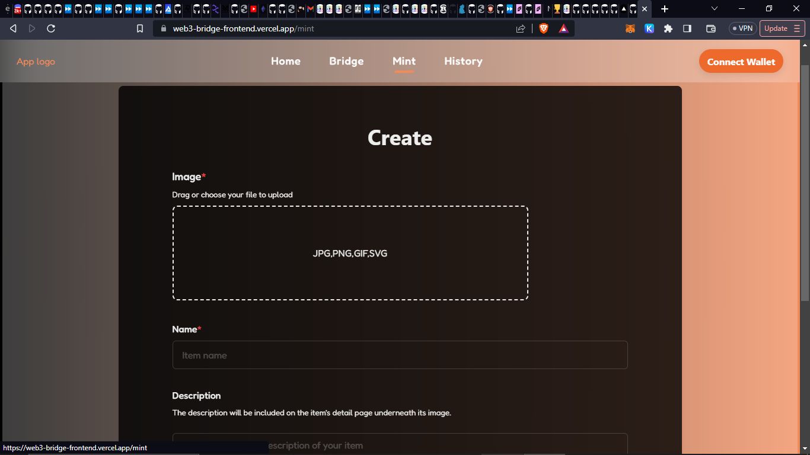Click the VPN button in the toolbar
This screenshot has width=810, height=455.
(742, 28)
